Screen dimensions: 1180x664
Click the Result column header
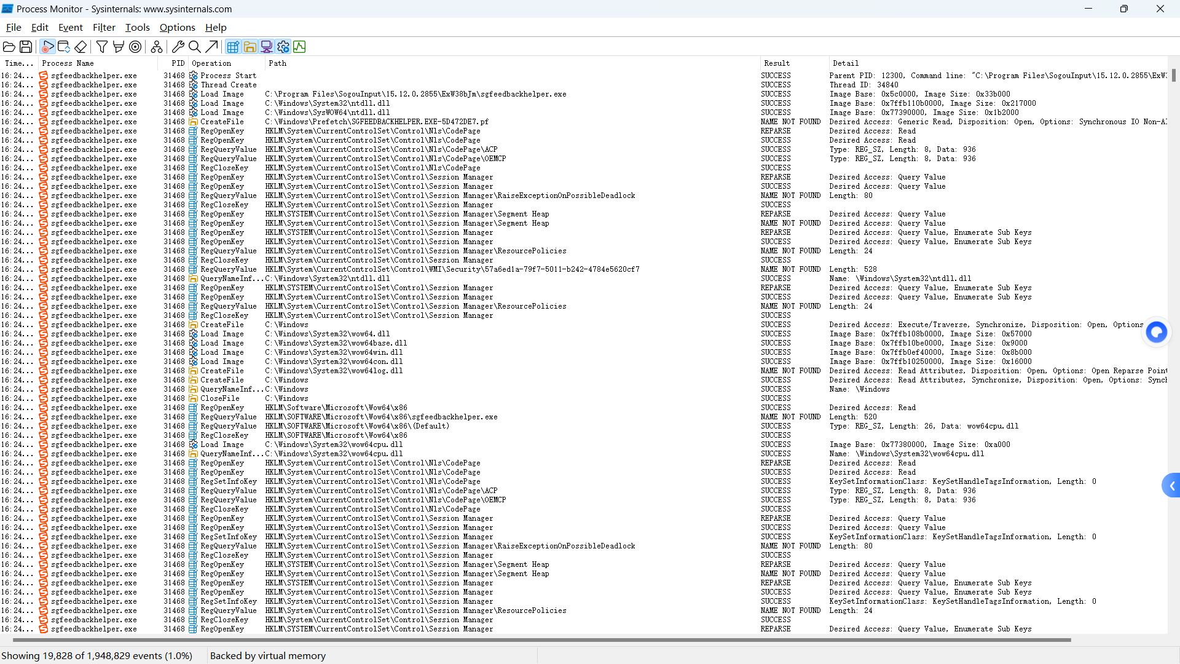pyautogui.click(x=795, y=63)
